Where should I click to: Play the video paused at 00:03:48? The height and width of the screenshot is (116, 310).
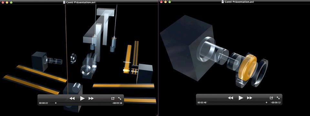click(x=241, y=98)
